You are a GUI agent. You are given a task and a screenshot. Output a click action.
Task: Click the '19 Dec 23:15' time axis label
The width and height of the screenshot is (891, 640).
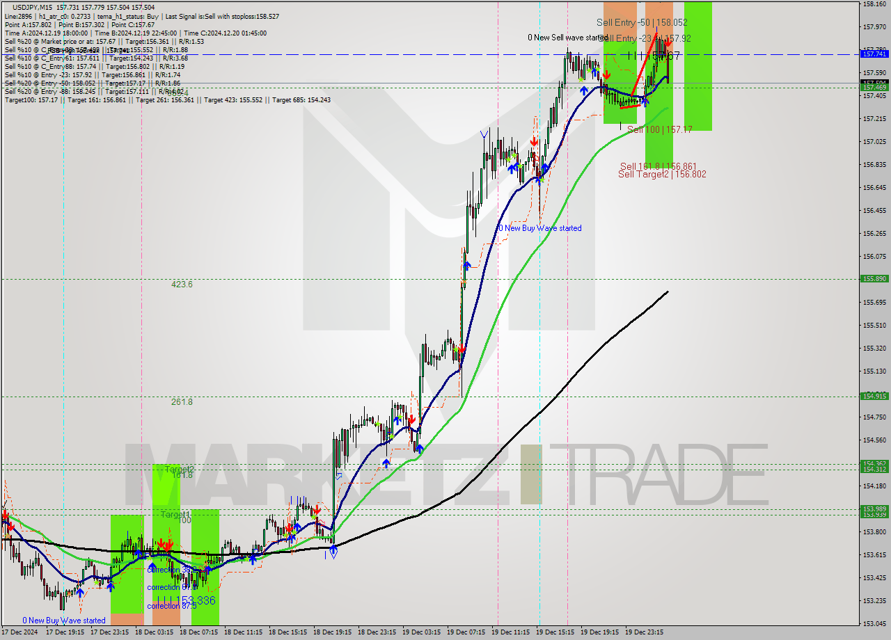coord(645,632)
